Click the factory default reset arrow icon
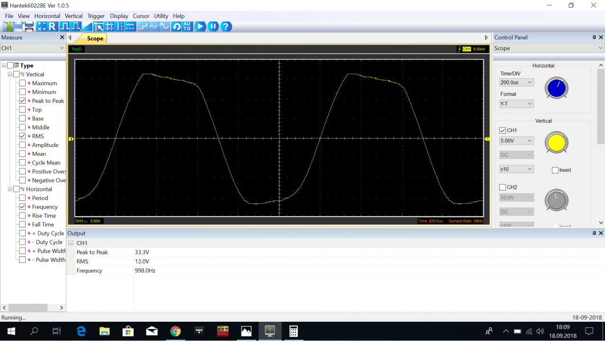This screenshot has height=364, width=605. pyautogui.click(x=176, y=27)
